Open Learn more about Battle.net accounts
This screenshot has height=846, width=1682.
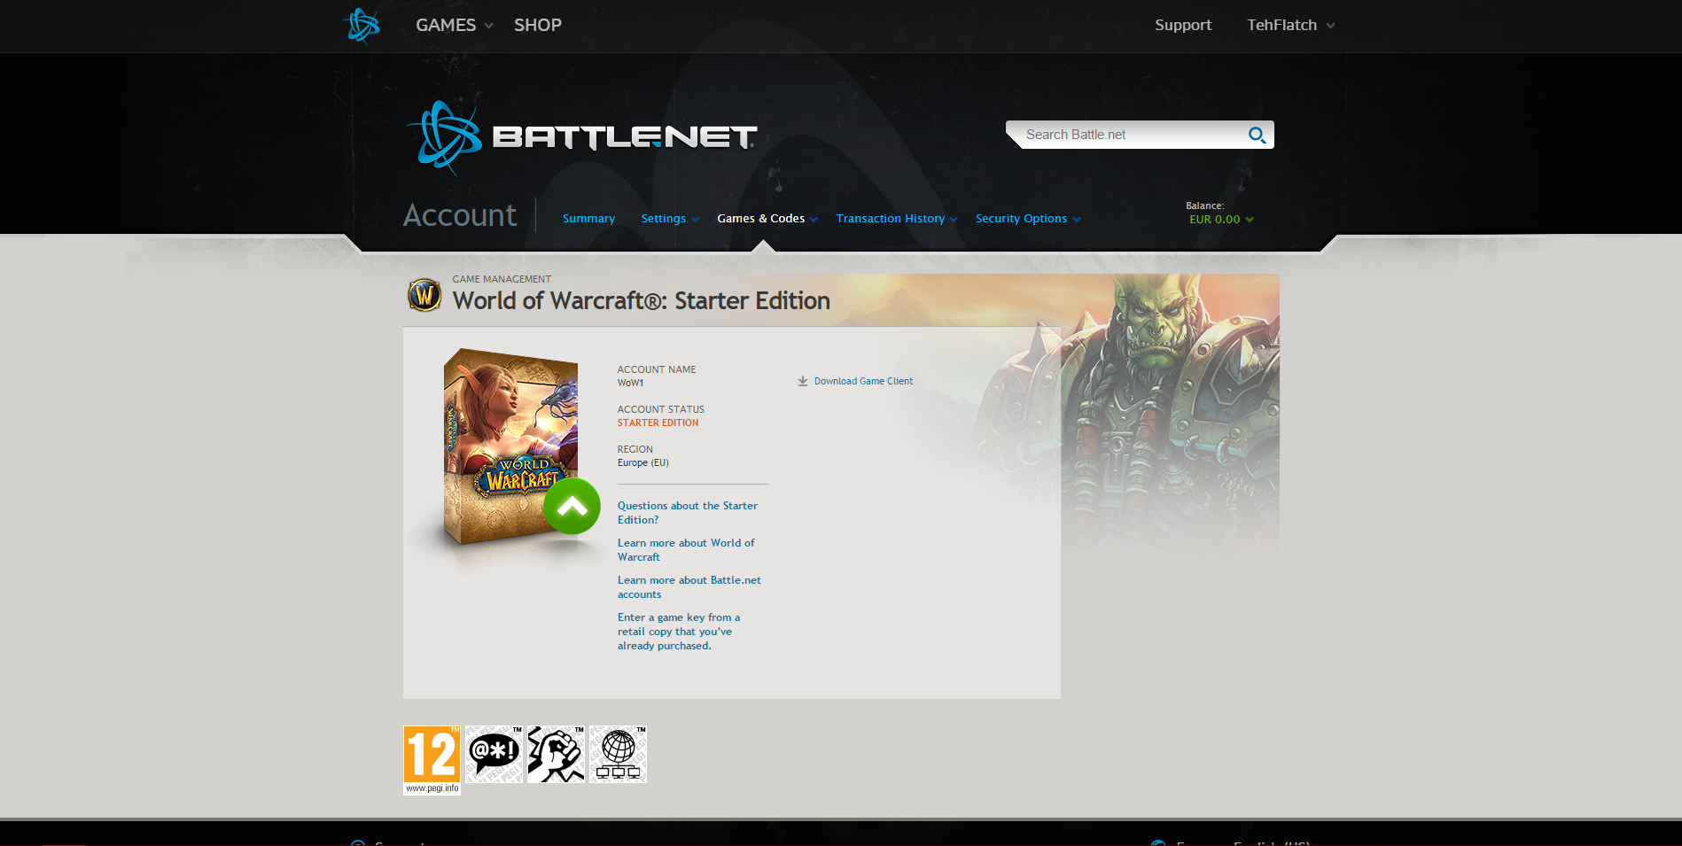point(689,587)
